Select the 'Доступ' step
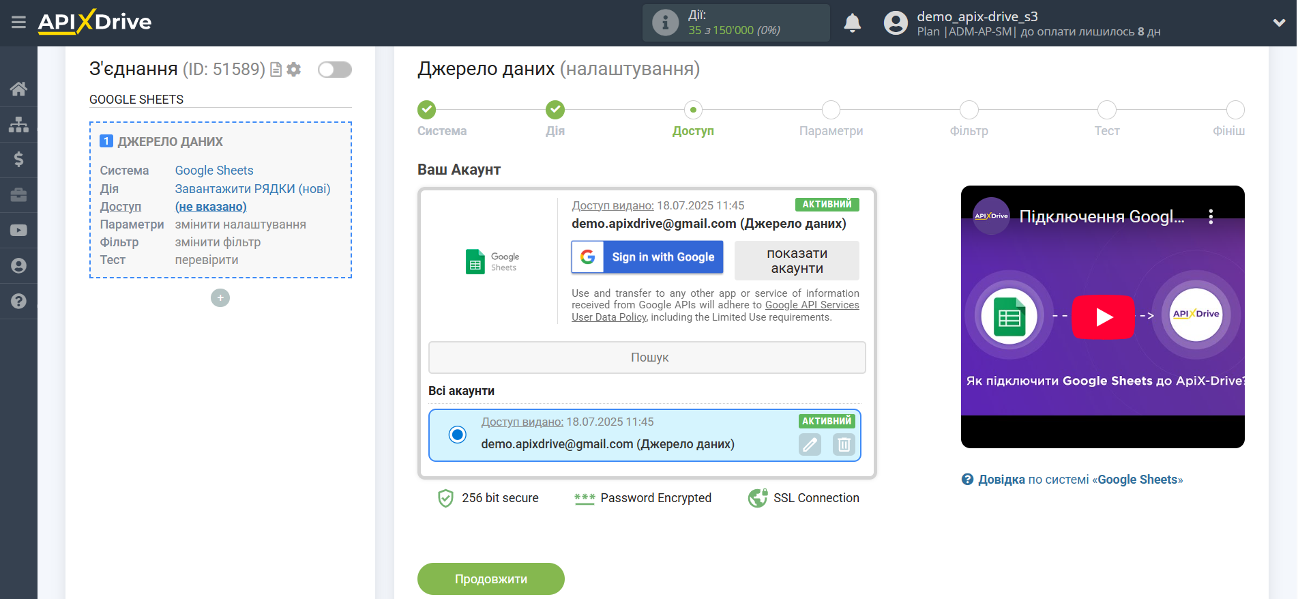This screenshot has width=1298, height=599. (x=693, y=110)
